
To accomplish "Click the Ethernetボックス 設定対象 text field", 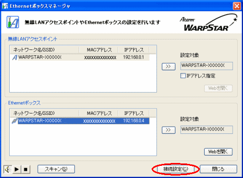I will tap(207, 129).
